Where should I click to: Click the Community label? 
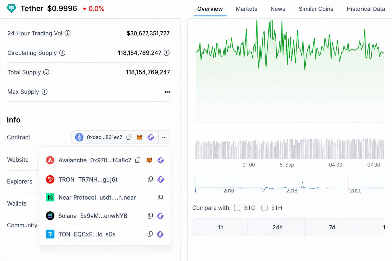(22, 225)
